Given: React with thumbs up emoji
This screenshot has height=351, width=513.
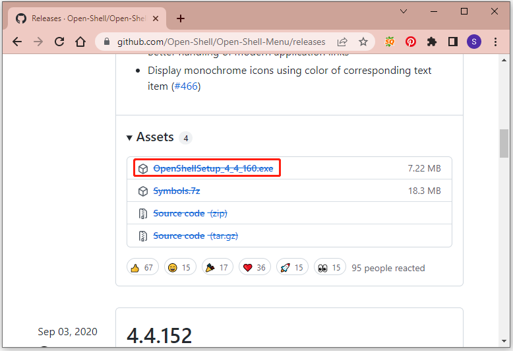Looking at the screenshot, I should (x=142, y=267).
